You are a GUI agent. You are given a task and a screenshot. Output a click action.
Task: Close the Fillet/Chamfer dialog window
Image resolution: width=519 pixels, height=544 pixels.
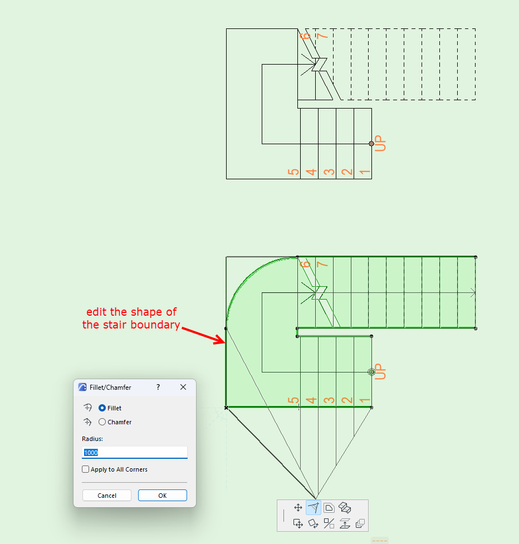[183, 387]
